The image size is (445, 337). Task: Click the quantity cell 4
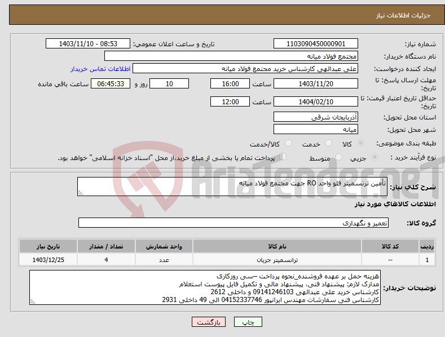[106, 260]
